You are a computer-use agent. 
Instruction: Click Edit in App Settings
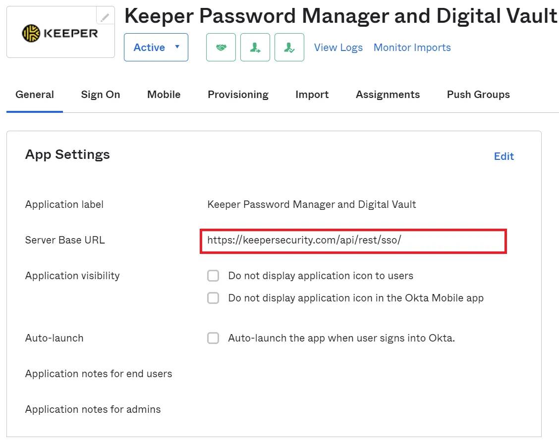pos(504,156)
